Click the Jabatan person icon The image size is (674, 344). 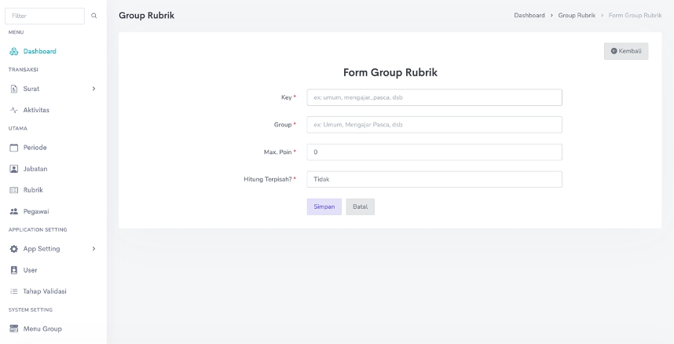coord(14,169)
